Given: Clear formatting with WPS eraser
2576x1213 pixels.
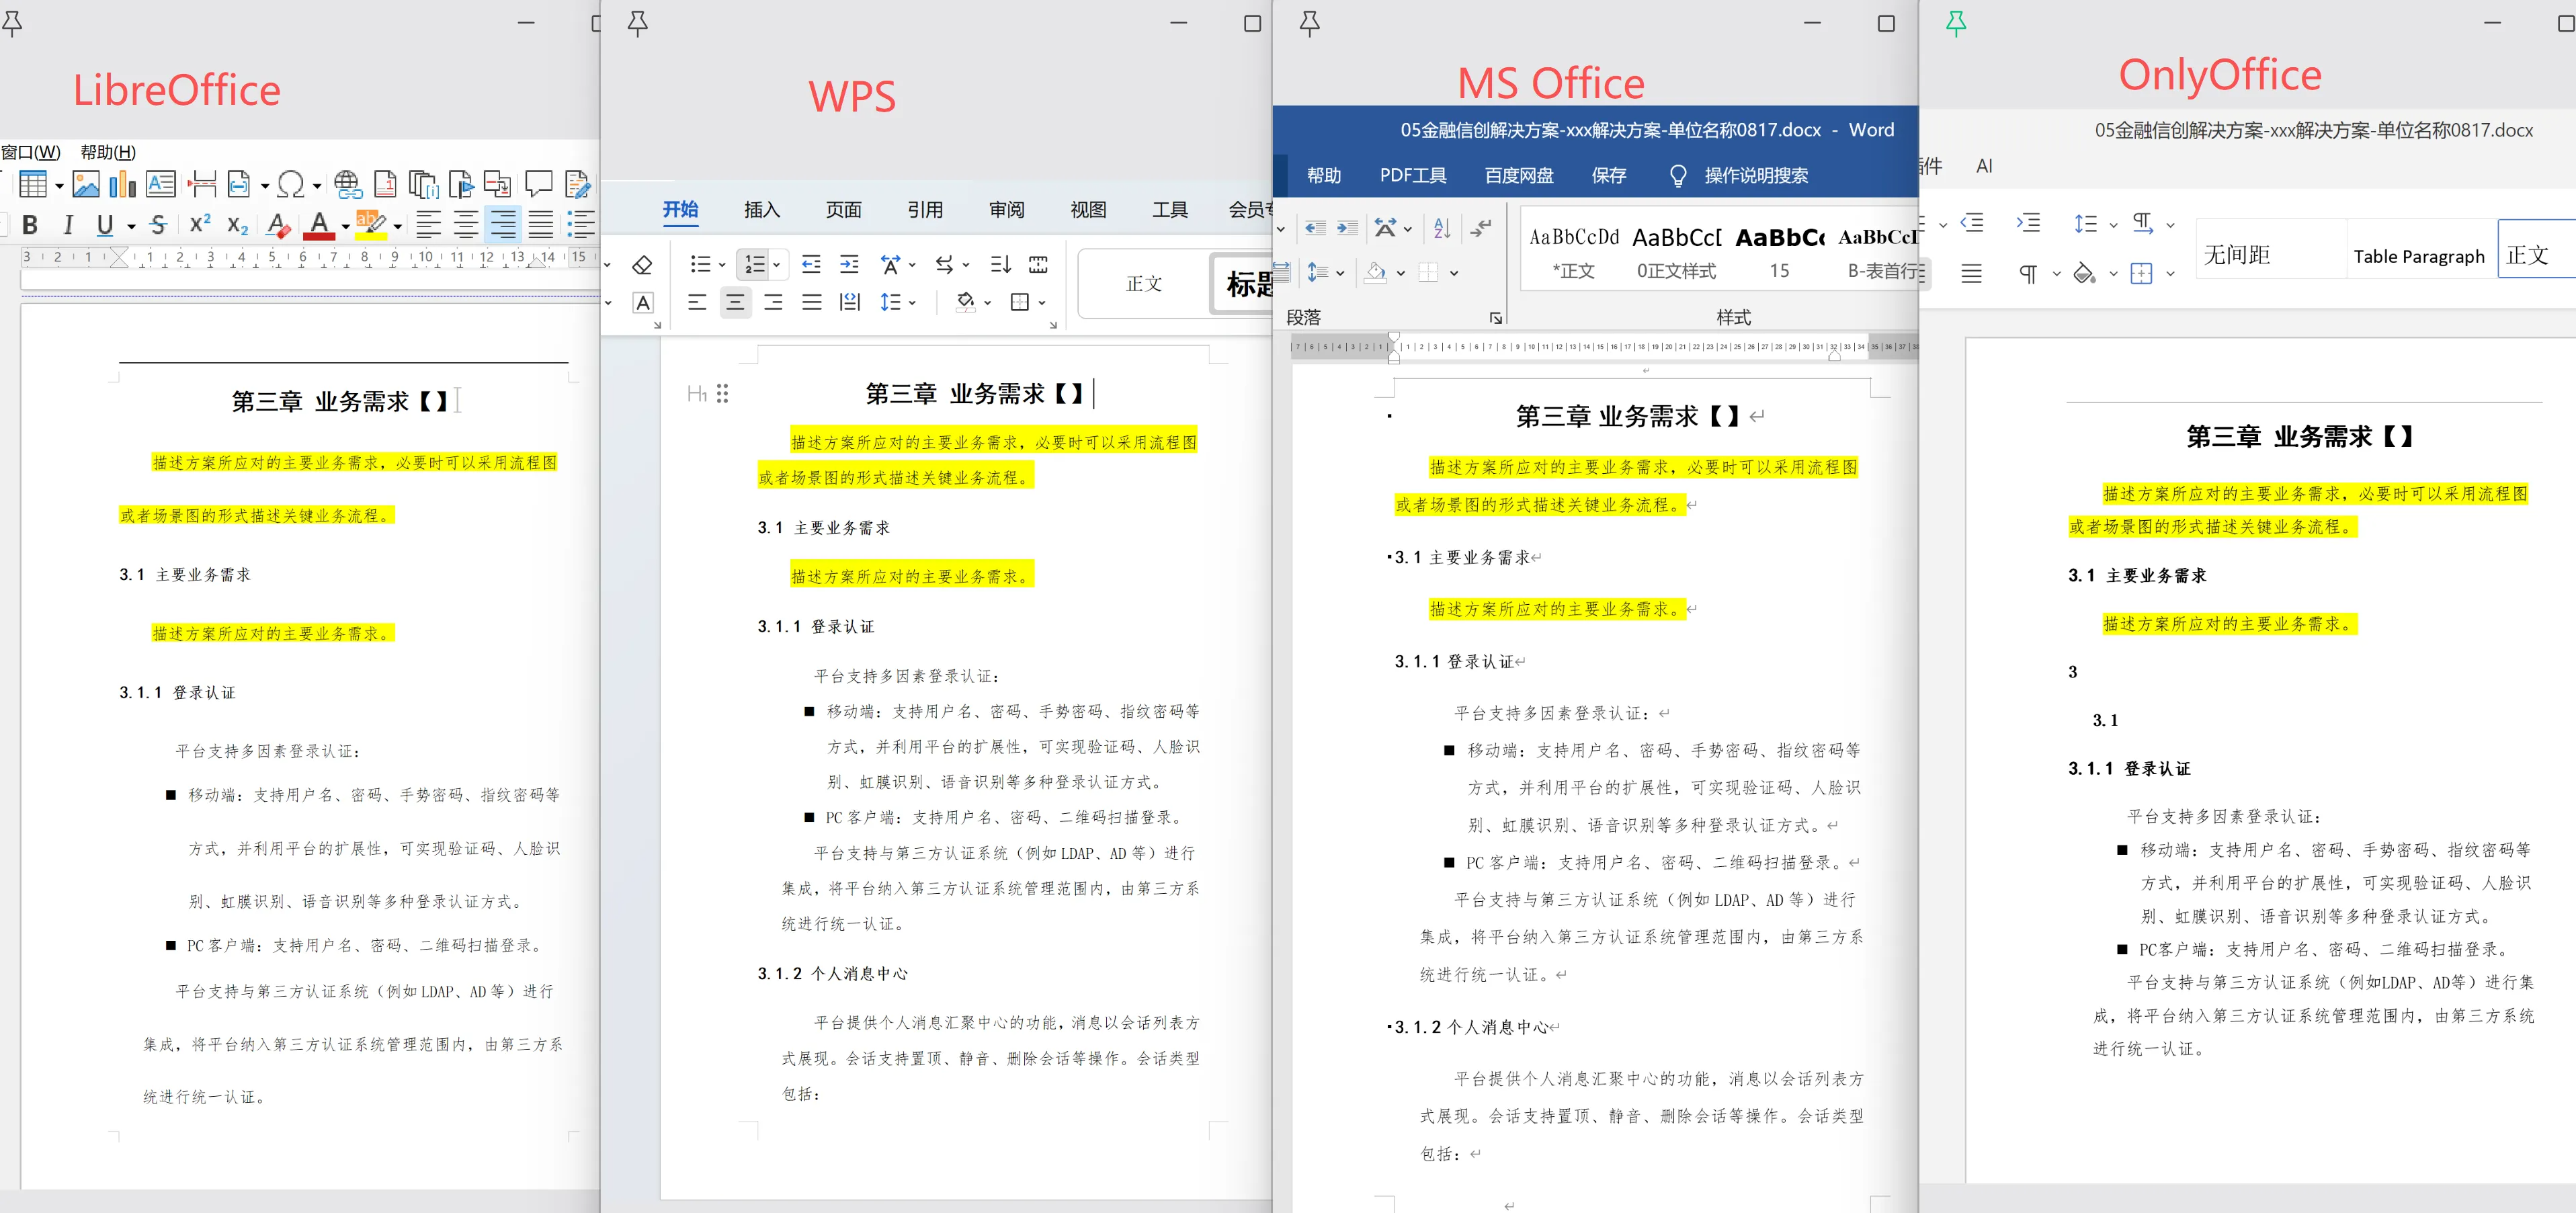Looking at the screenshot, I should pyautogui.click(x=643, y=265).
